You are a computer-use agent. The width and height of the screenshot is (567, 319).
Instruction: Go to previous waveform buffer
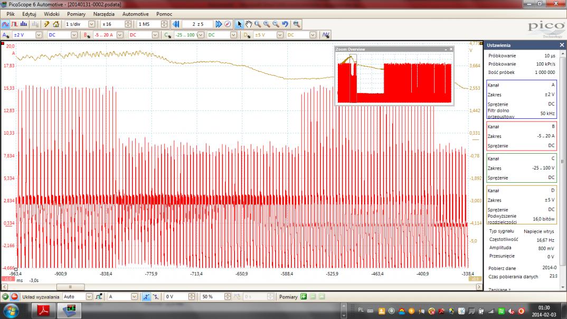coord(176,24)
